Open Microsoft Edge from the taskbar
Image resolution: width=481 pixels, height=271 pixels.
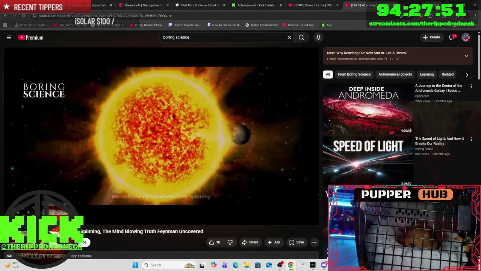[236, 265]
